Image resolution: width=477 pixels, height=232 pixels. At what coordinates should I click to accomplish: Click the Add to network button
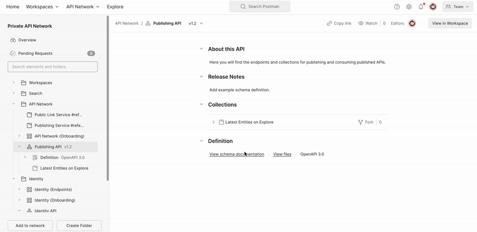tap(30, 225)
